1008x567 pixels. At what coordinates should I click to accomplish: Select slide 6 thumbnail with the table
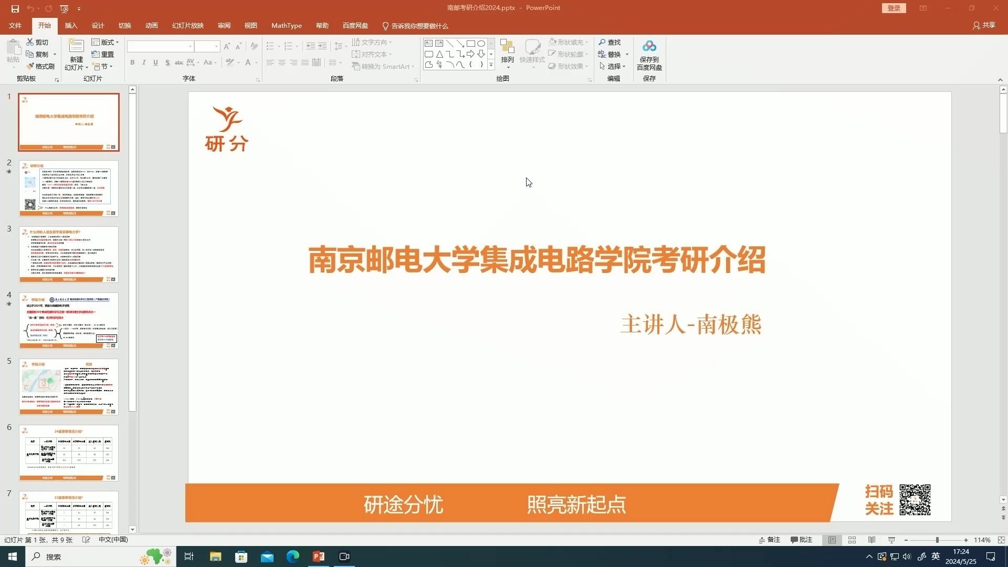(69, 453)
